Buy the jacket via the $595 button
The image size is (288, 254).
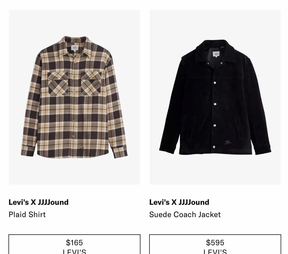click(215, 244)
